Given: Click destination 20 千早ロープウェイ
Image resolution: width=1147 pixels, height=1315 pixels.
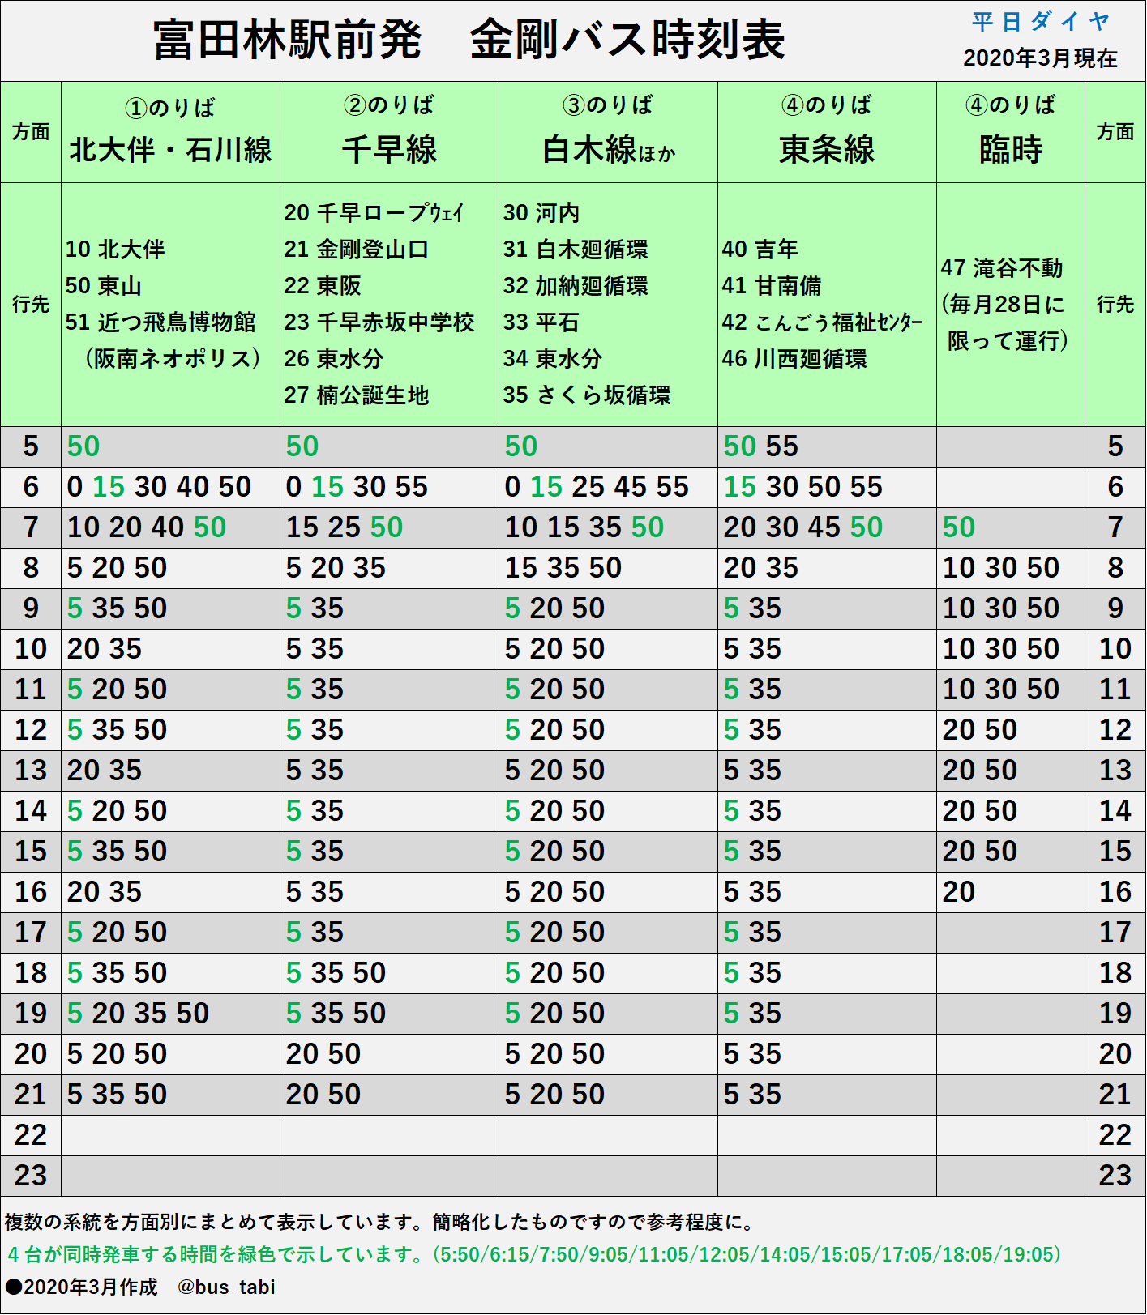Looking at the screenshot, I should [374, 212].
